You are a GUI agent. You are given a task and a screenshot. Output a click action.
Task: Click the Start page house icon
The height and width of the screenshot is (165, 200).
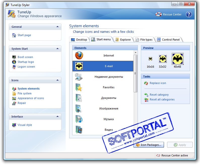[x=14, y=35]
